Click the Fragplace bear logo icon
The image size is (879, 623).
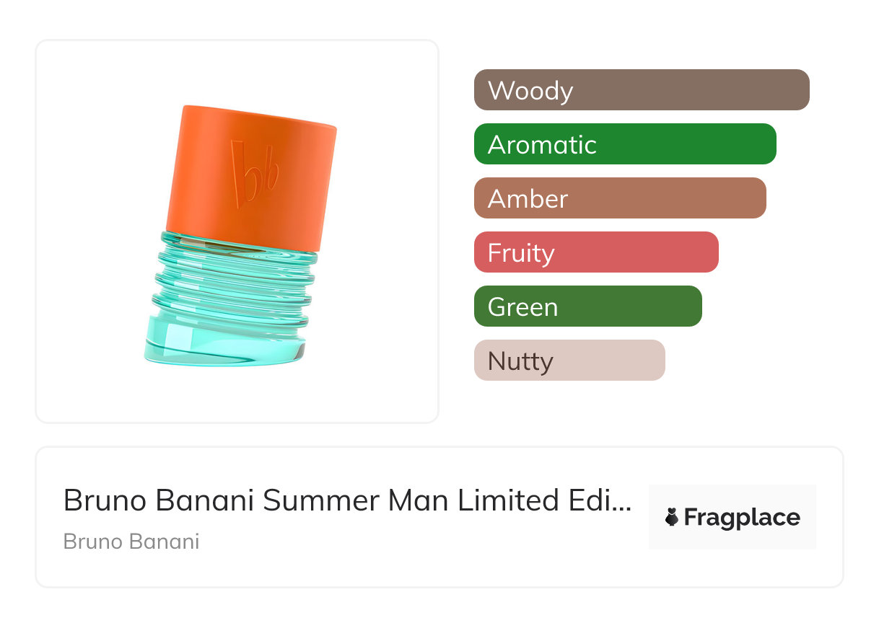672,518
